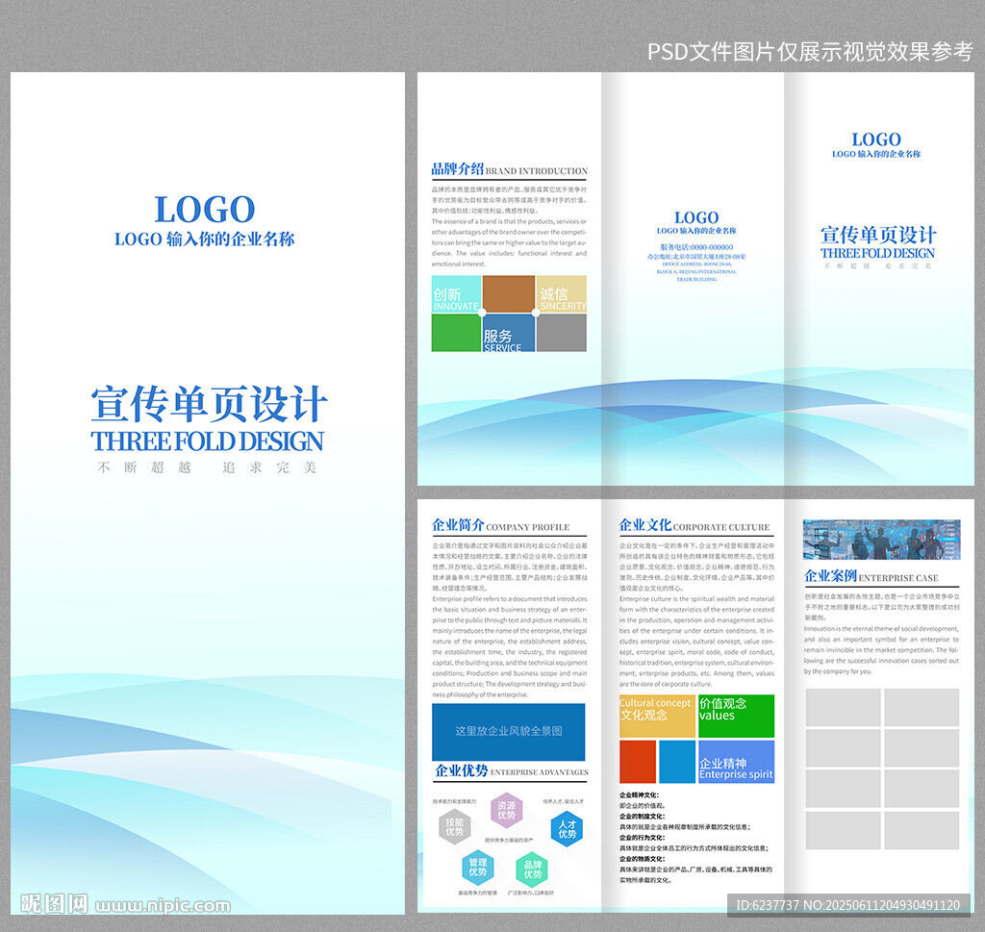
Task: Click the gray 技能优势 hexagon icon
Action: (x=455, y=826)
